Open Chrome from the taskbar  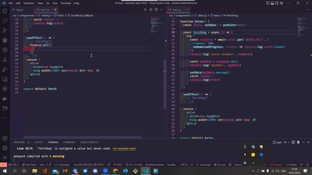click(x=116, y=171)
